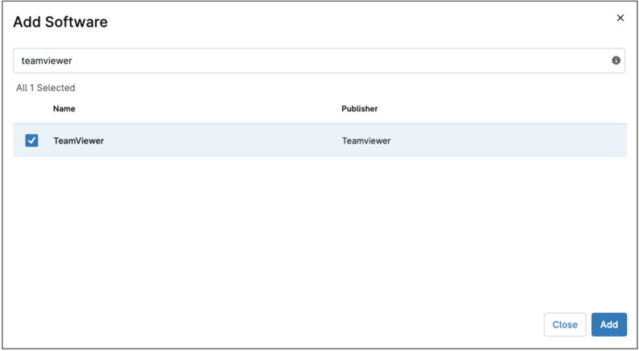Click the info icon in search field
639x351 pixels.
[x=616, y=61]
